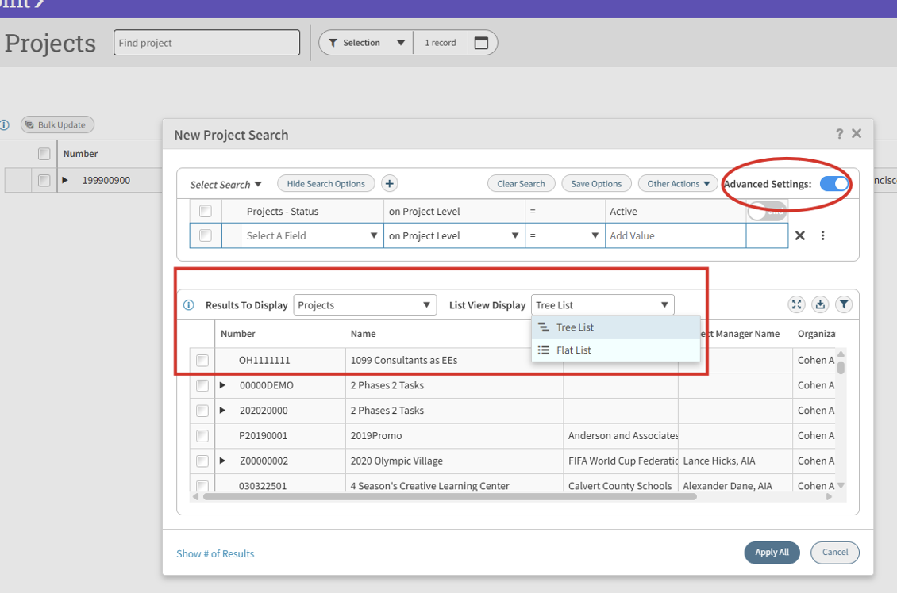Open the Selection filter dropdown arrow

400,43
